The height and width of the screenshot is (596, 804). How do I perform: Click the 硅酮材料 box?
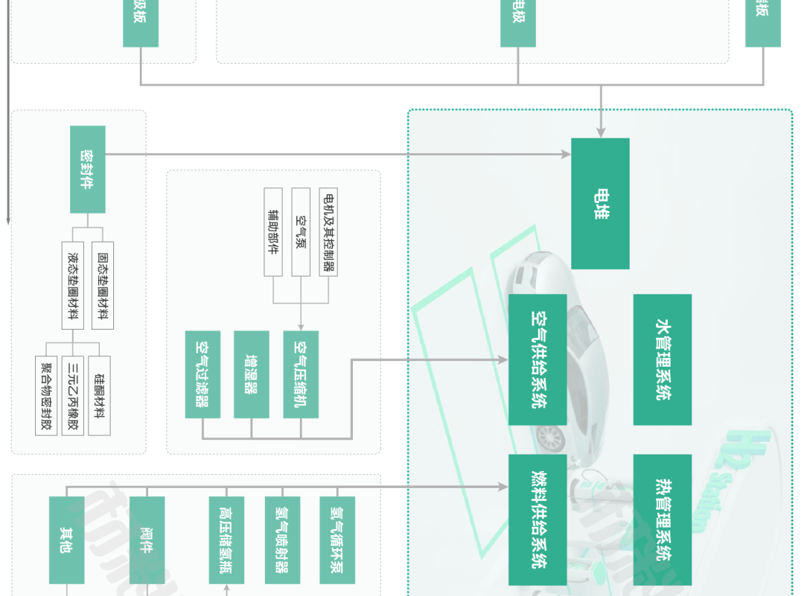tap(100, 396)
